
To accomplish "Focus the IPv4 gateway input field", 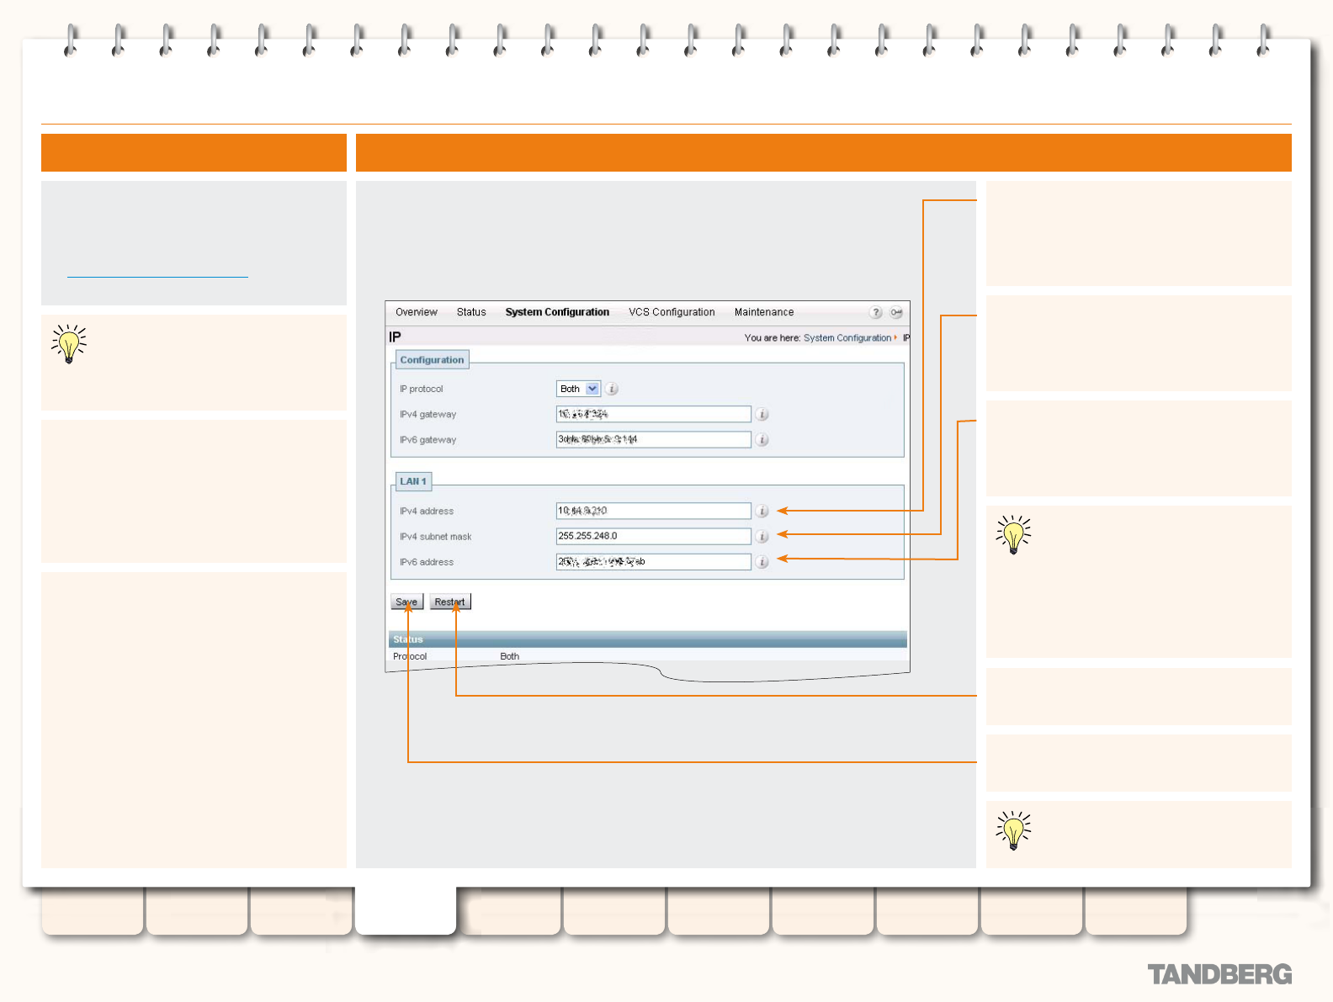I will 653,414.
